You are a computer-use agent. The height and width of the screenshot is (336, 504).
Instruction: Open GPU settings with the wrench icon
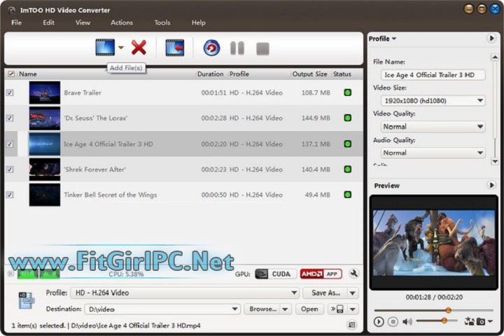coord(353,274)
